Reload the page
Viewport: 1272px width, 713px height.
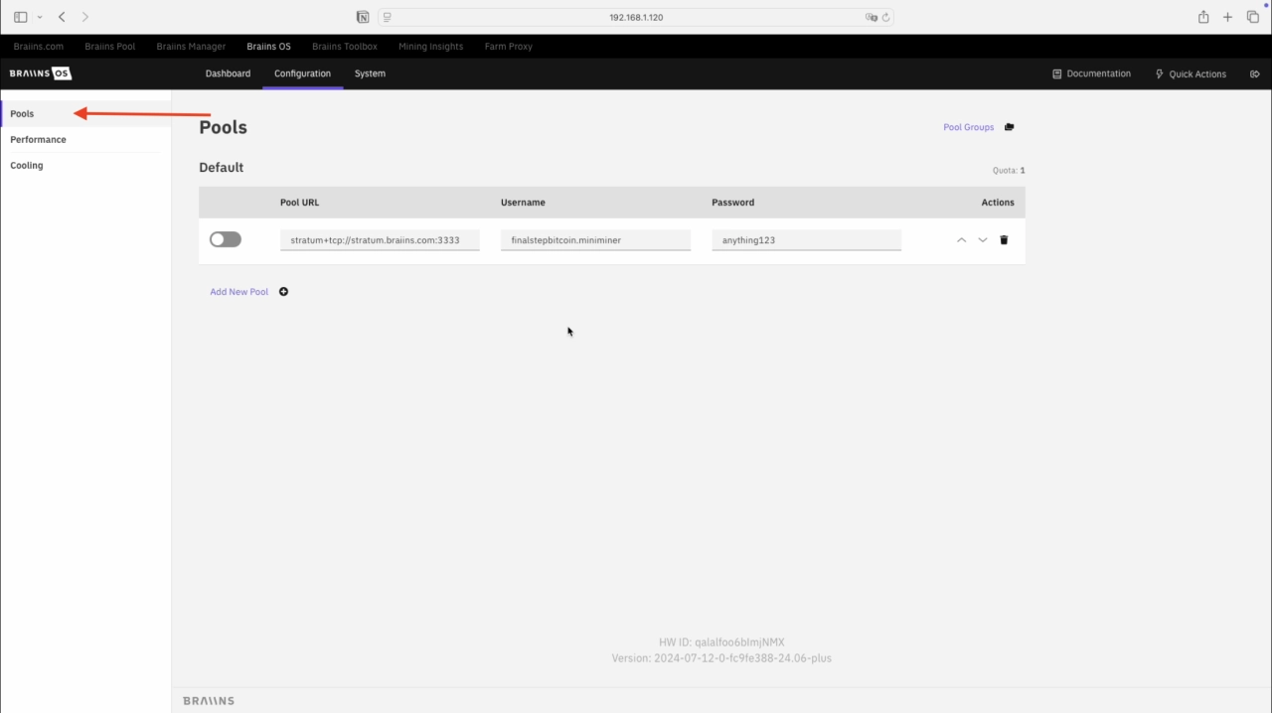[x=885, y=17]
